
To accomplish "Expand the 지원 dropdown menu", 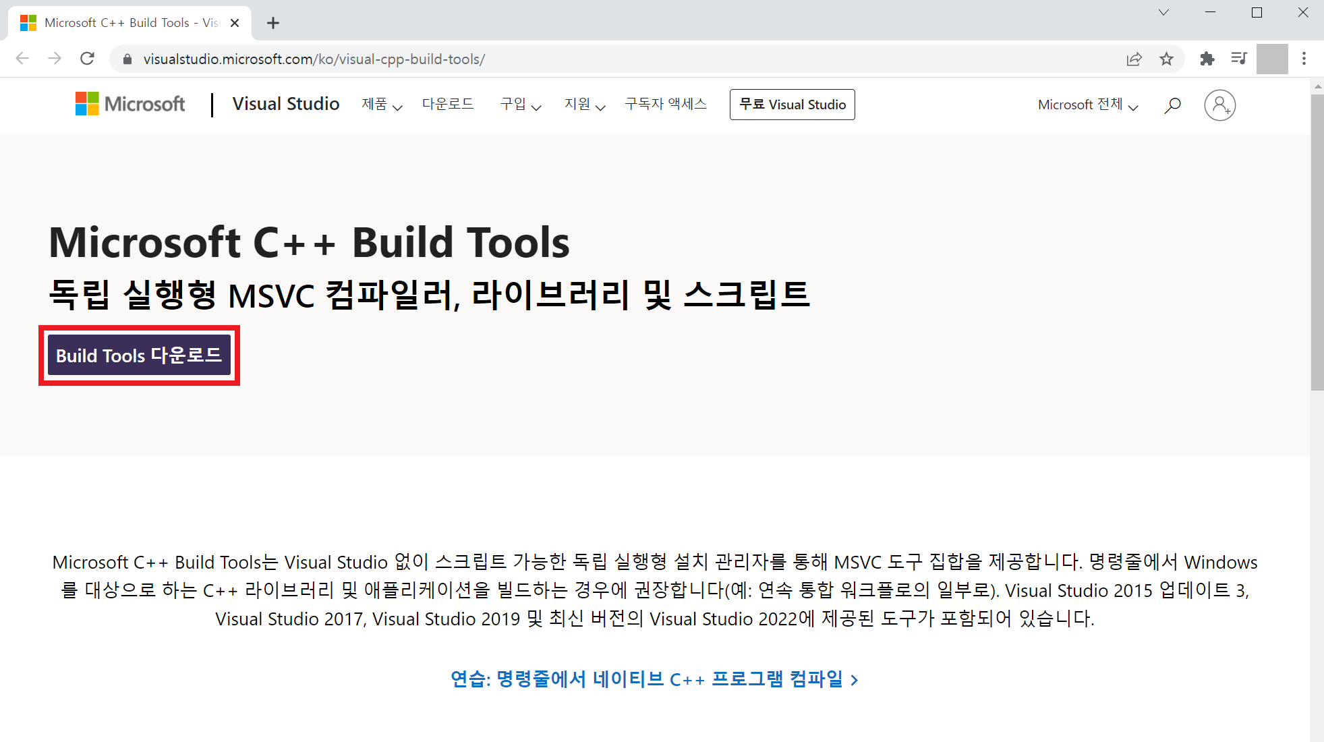I will tap(584, 105).
